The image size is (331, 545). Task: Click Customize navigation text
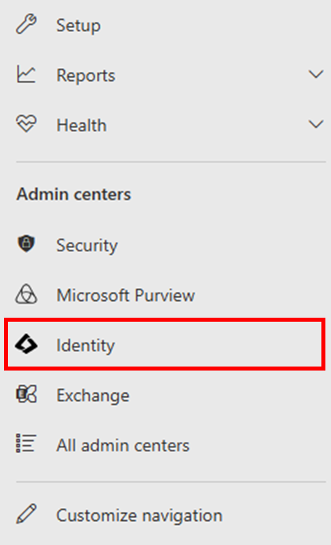click(139, 515)
